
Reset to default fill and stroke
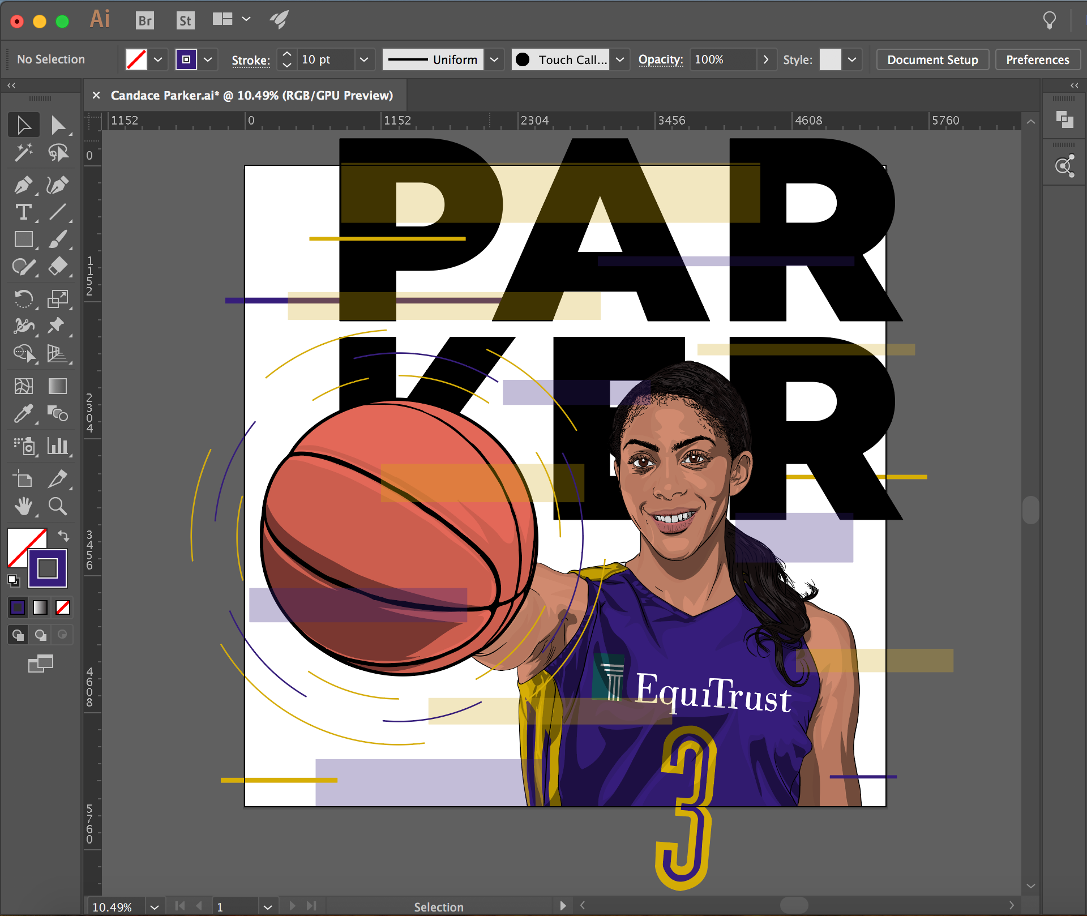point(14,580)
